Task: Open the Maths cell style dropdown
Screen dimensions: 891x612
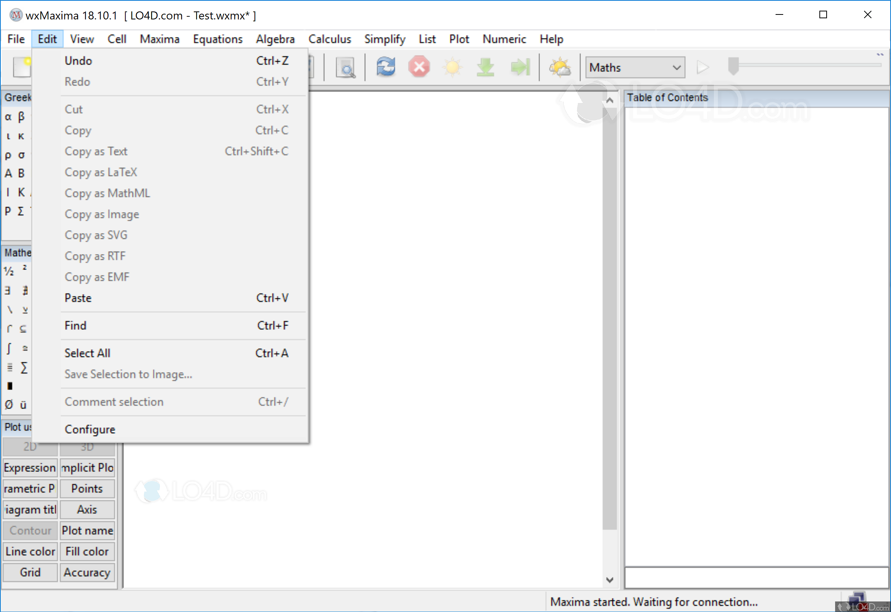Action: [x=635, y=67]
